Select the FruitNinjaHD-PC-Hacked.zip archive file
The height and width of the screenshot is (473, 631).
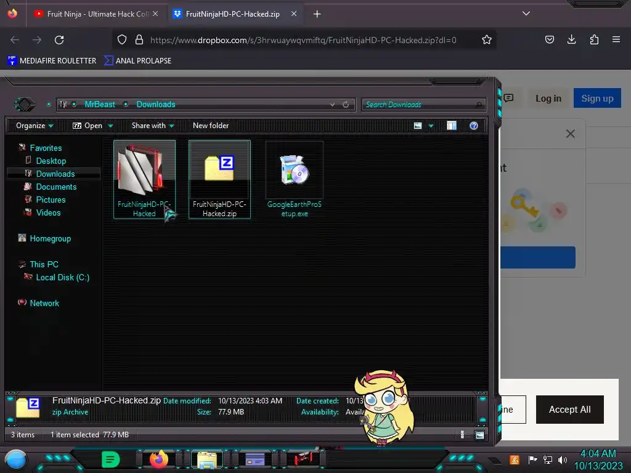point(219,179)
